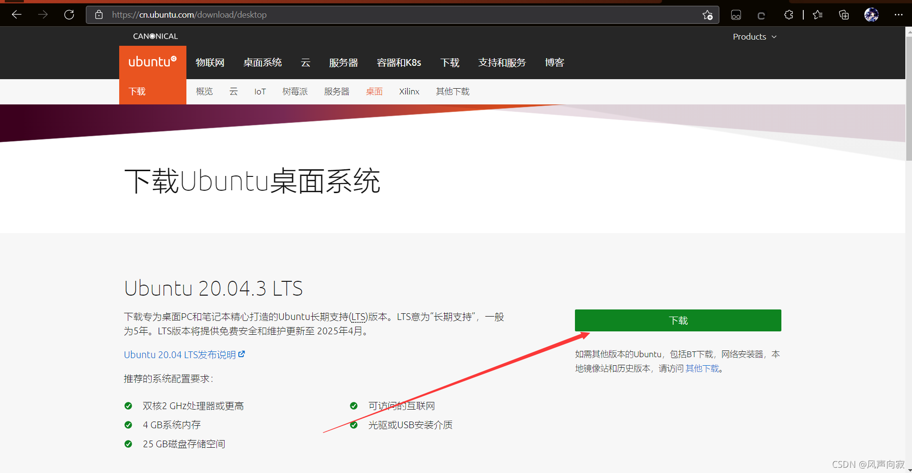The width and height of the screenshot is (912, 473).
Task: Select the Xilinx sub-navigation tab
Action: point(409,92)
